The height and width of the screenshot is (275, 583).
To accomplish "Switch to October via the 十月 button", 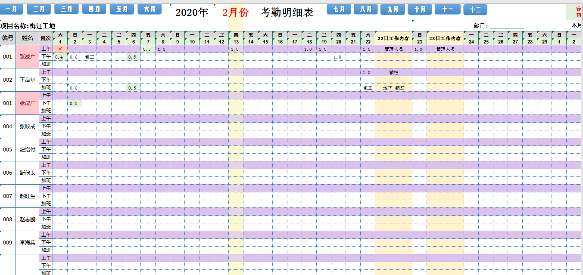I will click(420, 8).
